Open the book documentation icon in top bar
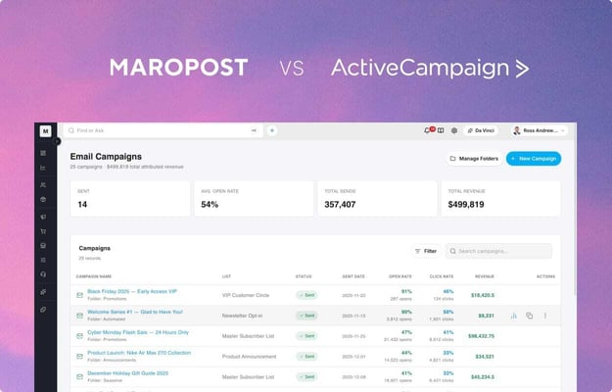Viewport: 612px width, 392px height. (x=441, y=130)
